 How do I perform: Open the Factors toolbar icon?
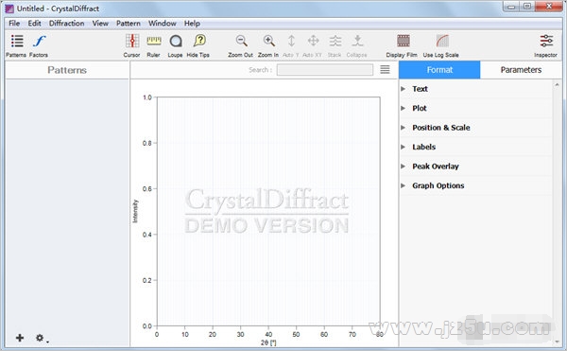tap(39, 42)
